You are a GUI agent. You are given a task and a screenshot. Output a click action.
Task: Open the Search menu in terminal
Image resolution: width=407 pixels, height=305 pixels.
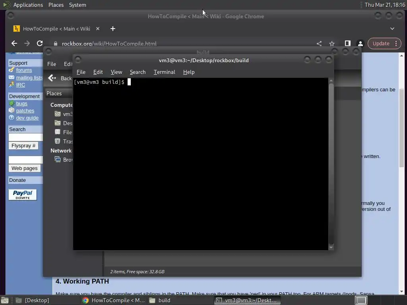click(x=138, y=72)
